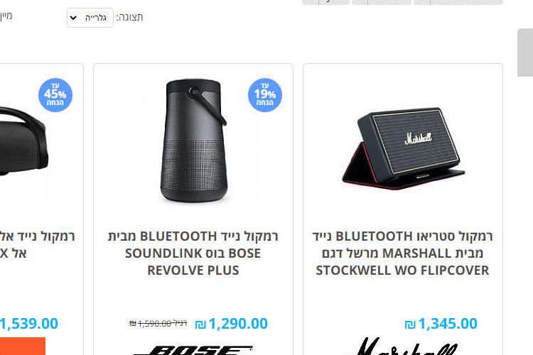Click the 45% discount badge on left product
Screen dimensions: 533x355
coord(55,94)
